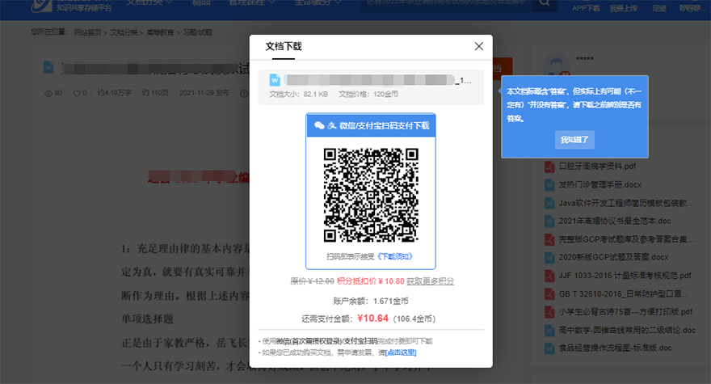Click Word icon beside 高中数学-圆锥曲线
The height and width of the screenshot is (384, 711).
[549, 330]
